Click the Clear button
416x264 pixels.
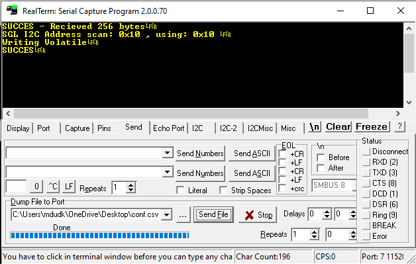point(338,126)
